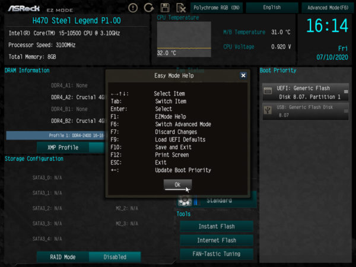Click the Boot Priority heading
Viewport: 356px width, 267px height.
point(278,71)
